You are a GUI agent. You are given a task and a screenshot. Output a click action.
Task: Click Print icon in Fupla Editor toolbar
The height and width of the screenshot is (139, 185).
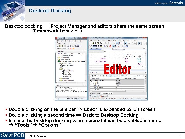[101, 44]
